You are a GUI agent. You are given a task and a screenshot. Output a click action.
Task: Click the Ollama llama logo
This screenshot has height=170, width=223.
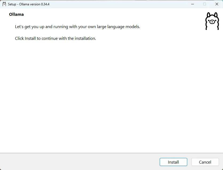(x=212, y=21)
